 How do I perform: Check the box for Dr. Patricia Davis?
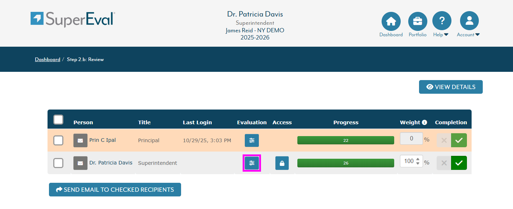click(58, 163)
